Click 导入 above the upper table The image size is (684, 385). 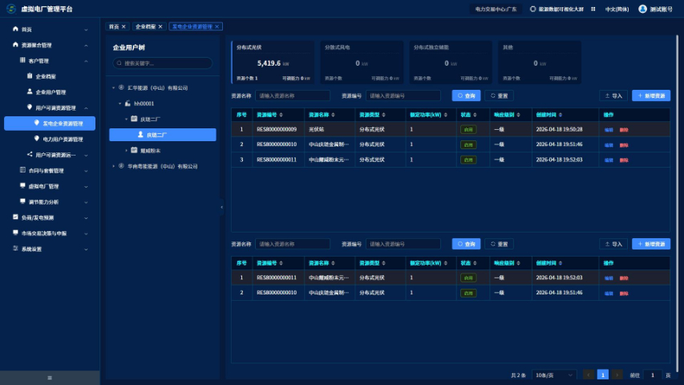(613, 95)
